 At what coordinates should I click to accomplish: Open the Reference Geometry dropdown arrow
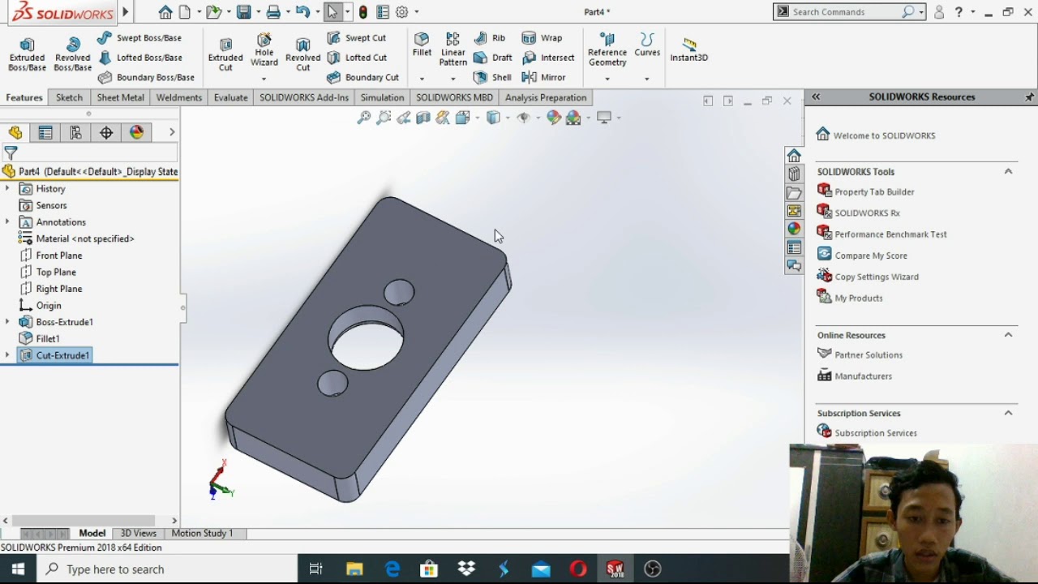(x=607, y=79)
